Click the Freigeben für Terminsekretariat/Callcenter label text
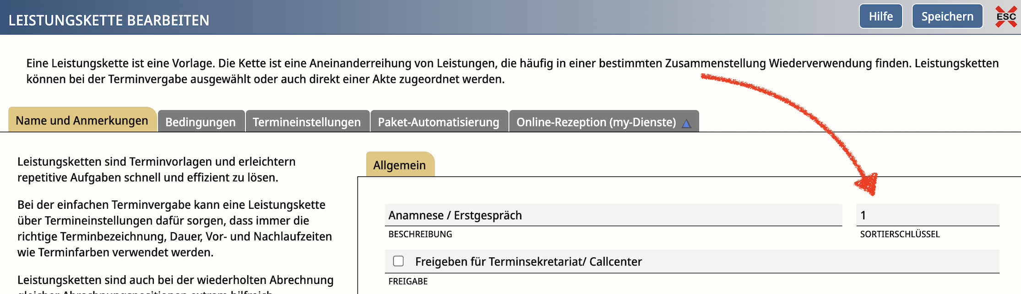This screenshot has height=294, width=1021. point(528,261)
